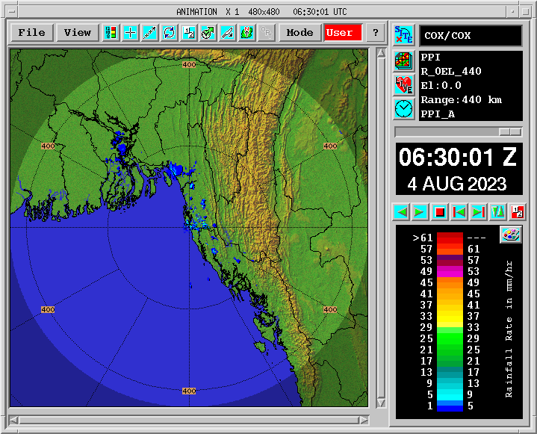Click the animation speed slider handle
Image resolution: width=537 pixels, height=434 pixels.
click(510, 132)
